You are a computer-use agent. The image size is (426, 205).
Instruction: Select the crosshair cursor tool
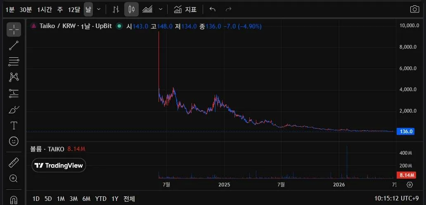click(14, 30)
